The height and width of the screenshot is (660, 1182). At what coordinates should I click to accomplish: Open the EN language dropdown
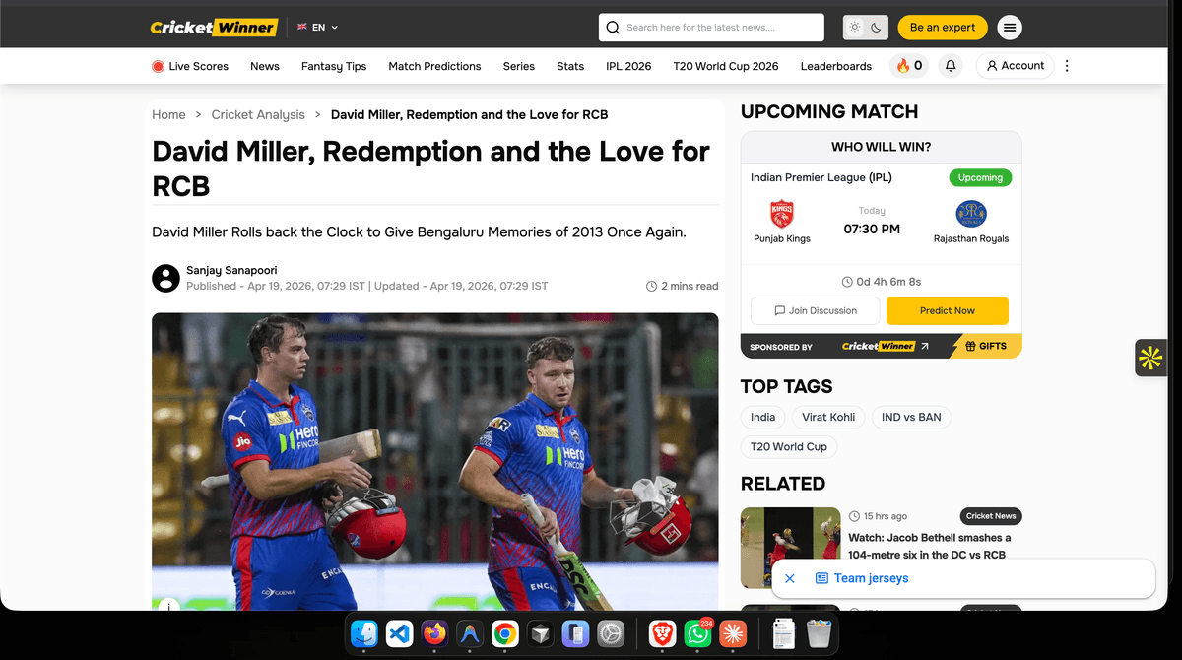pyautogui.click(x=317, y=28)
